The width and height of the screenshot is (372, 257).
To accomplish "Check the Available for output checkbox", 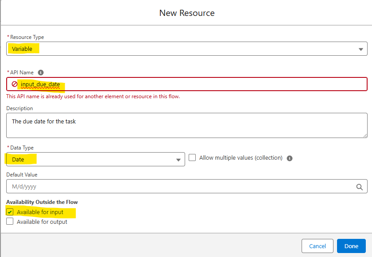I will point(10,222).
